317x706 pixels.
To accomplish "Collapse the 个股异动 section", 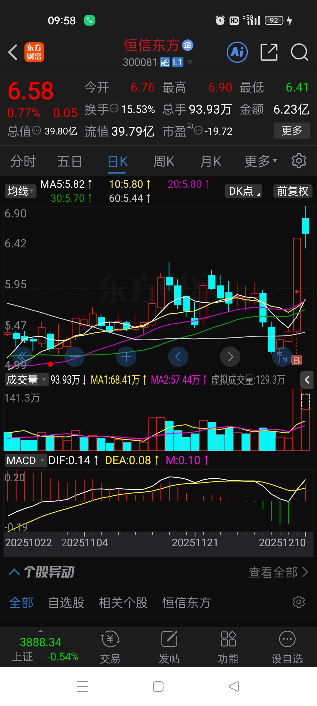I will click(x=14, y=572).
